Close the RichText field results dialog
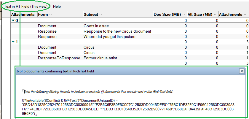The image size is (249, 119). (x=242, y=71)
